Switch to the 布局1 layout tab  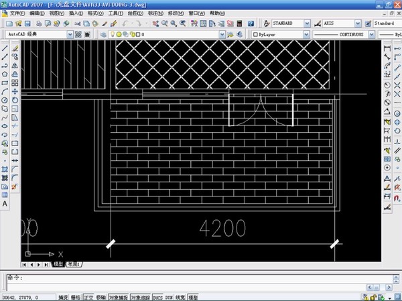74,264
